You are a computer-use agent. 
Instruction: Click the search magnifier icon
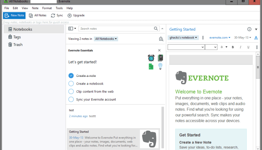[156, 29]
